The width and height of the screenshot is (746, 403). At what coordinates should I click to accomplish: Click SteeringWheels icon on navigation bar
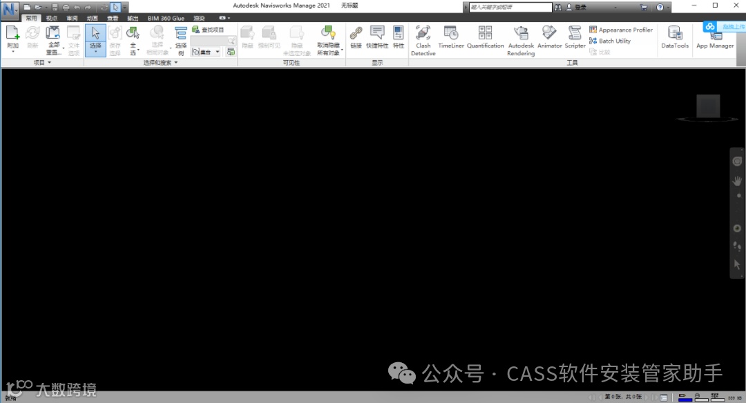click(737, 162)
